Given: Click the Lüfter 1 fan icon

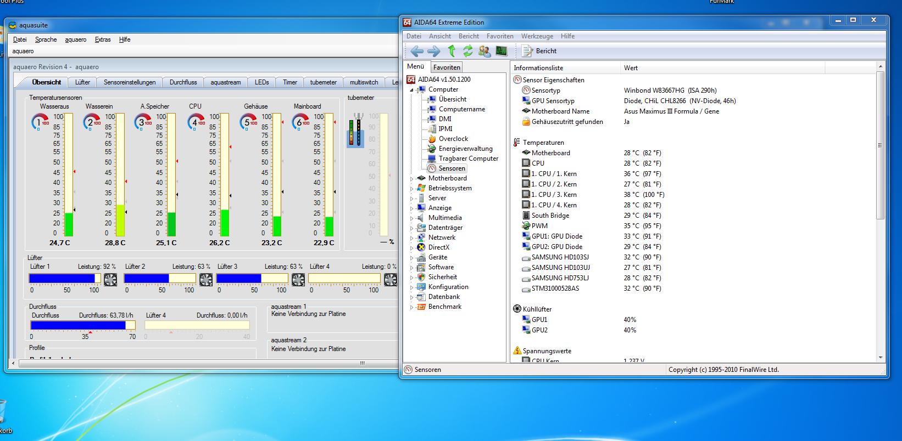Looking at the screenshot, I should (x=110, y=280).
